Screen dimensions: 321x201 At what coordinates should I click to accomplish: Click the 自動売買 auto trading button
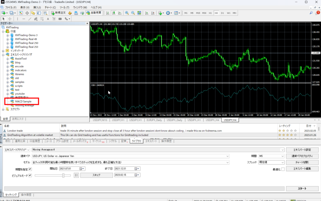click(94, 13)
